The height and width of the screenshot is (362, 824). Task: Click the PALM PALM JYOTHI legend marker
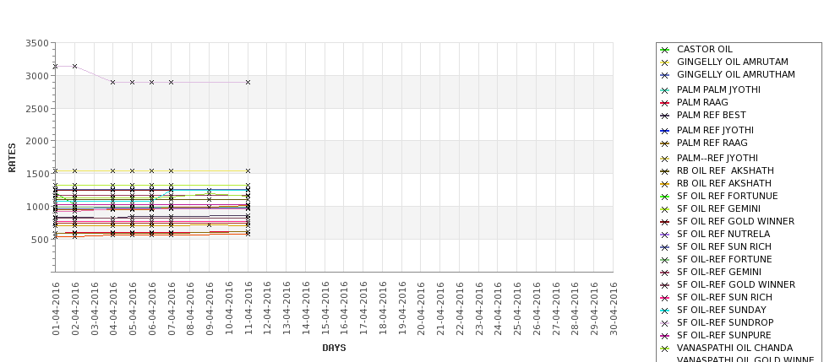click(x=664, y=90)
